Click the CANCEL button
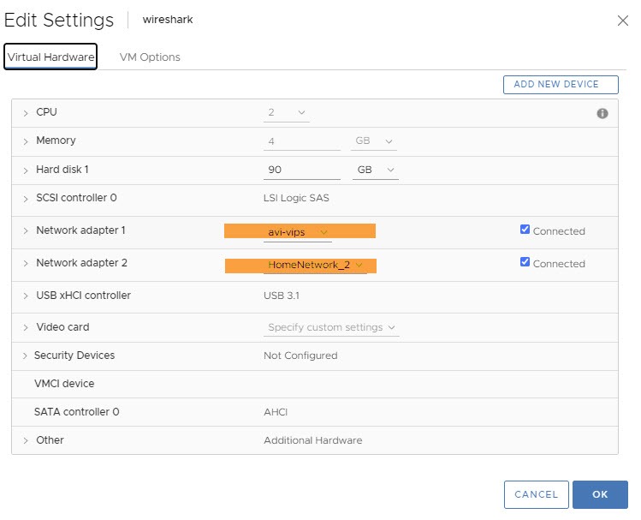 click(536, 494)
